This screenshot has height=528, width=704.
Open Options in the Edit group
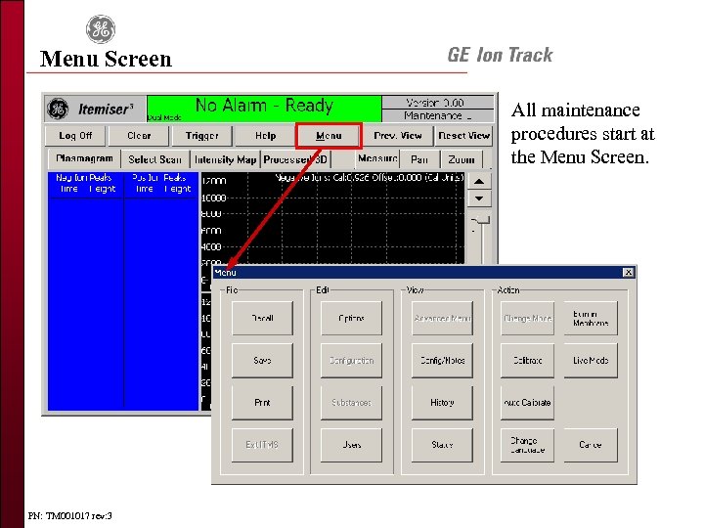pos(351,318)
